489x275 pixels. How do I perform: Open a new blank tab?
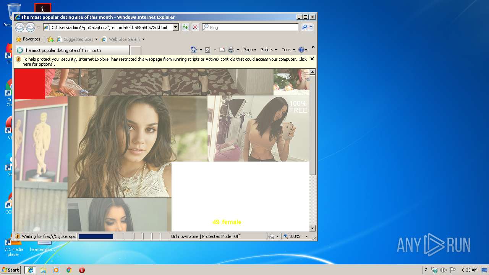(136, 50)
